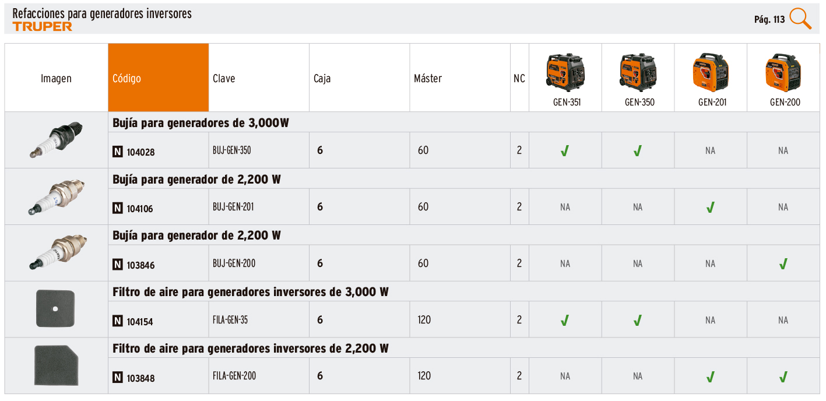Click the Clave column header
Image resolution: width=826 pixels, height=401 pixels.
224,78
